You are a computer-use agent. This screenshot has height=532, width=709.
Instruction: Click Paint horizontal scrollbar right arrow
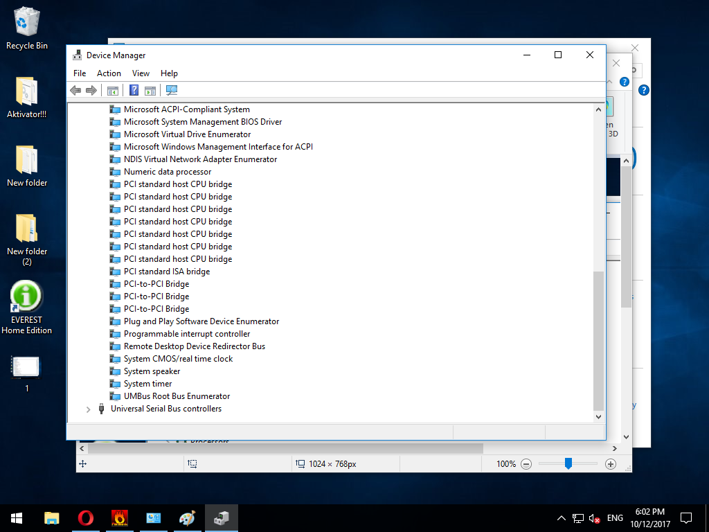coord(615,449)
